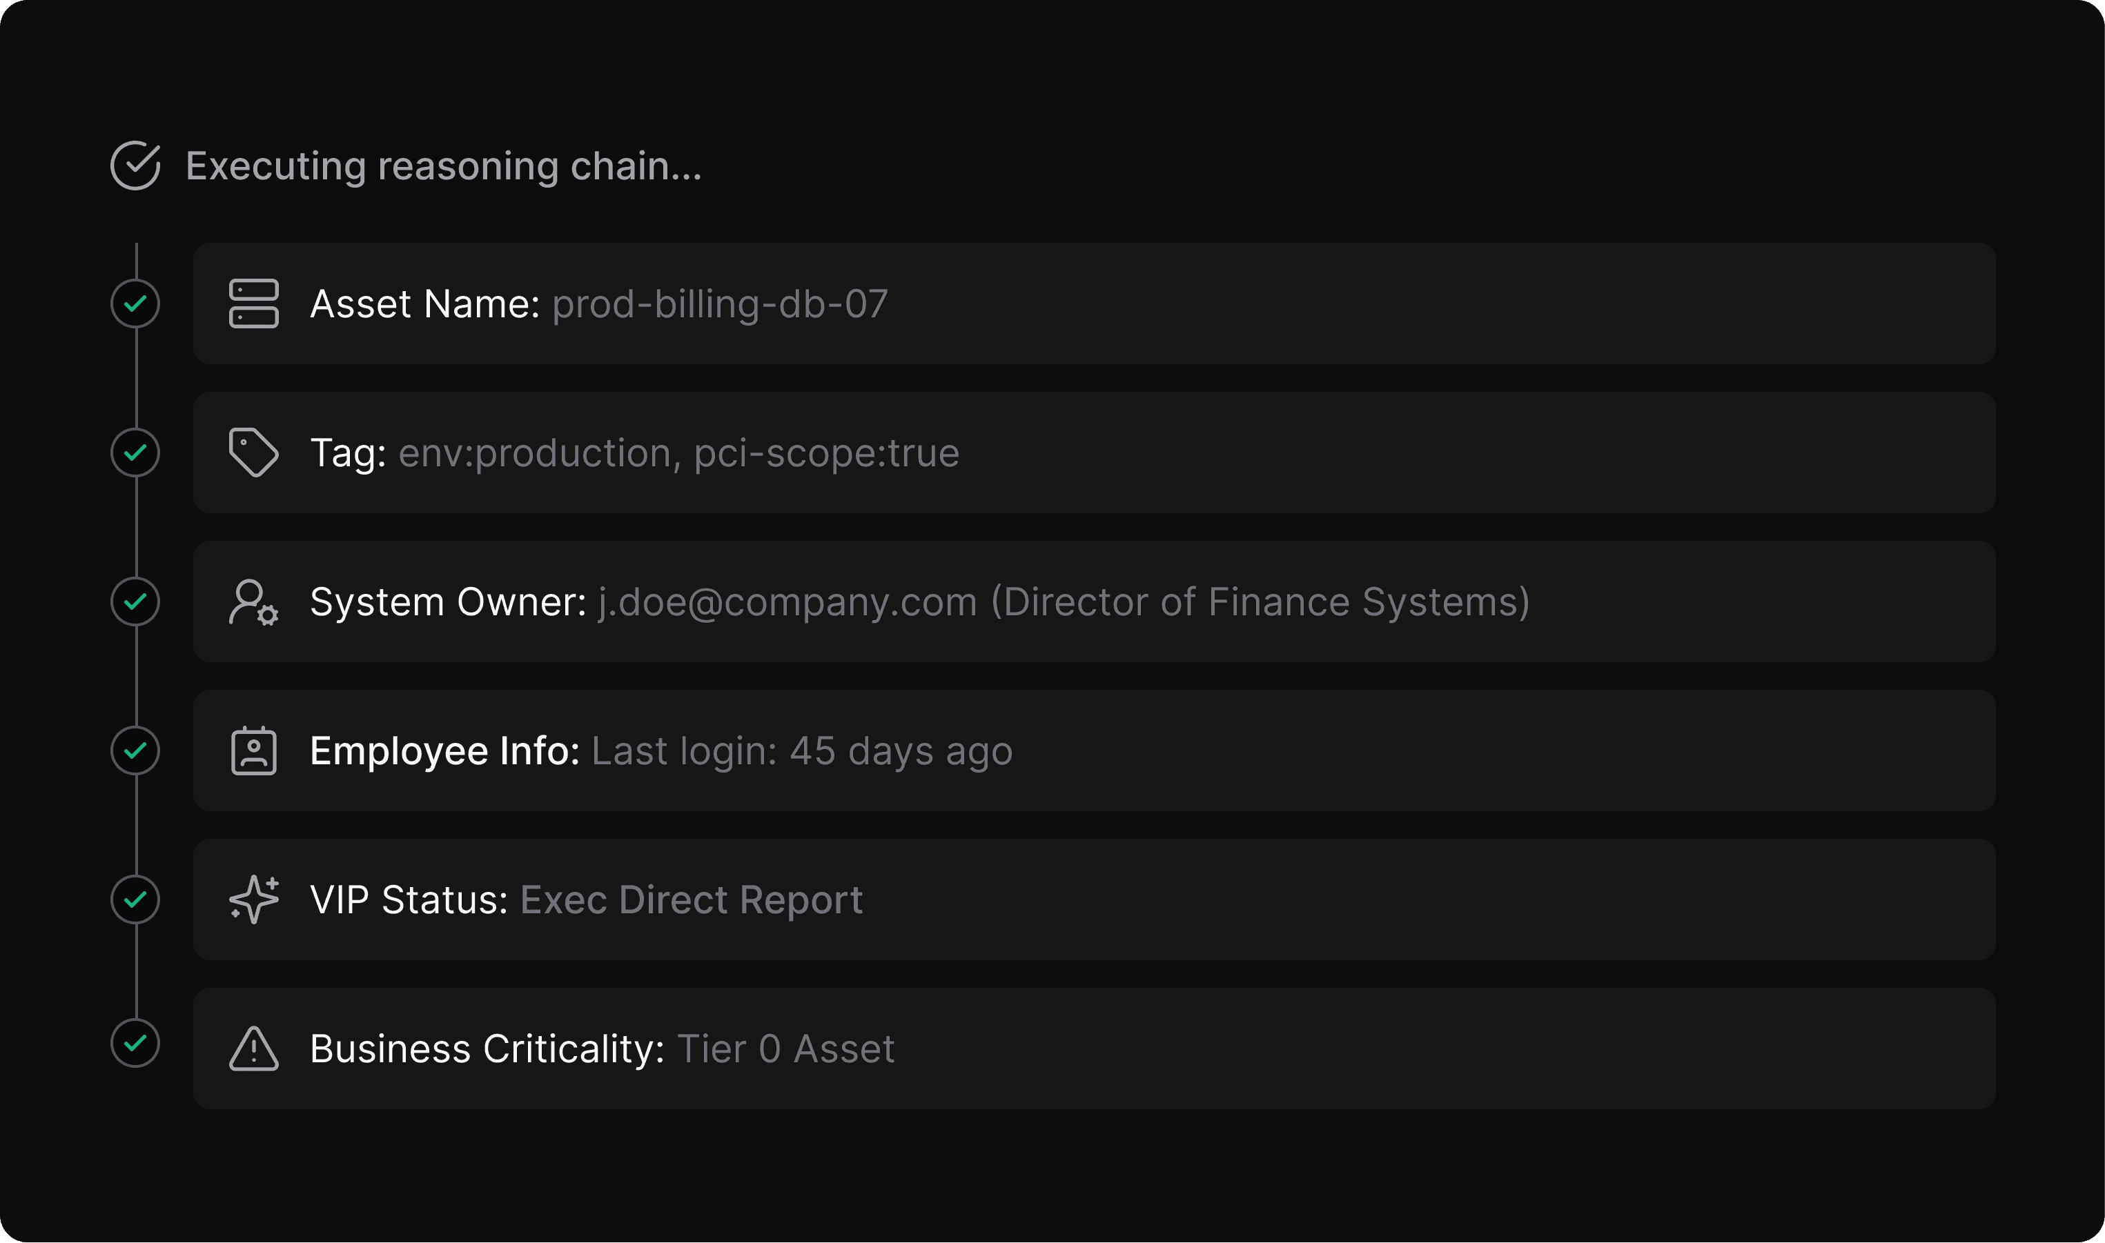Click the checkmark circle beside Executing reasoning chain
2105x1243 pixels.
(136, 166)
